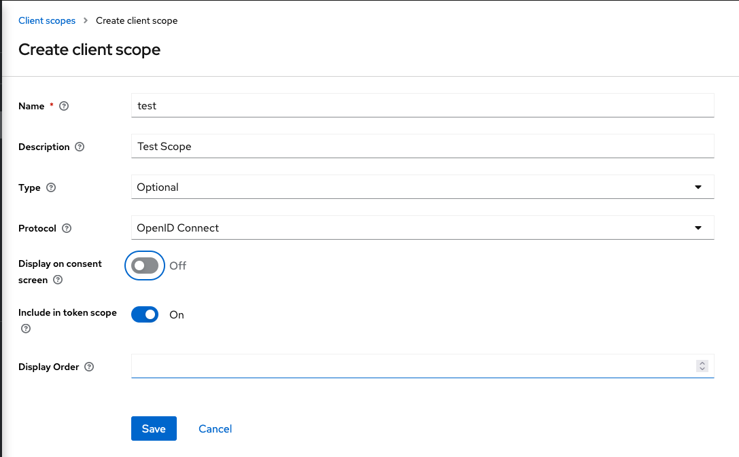Click the Display Order help icon

pos(89,367)
